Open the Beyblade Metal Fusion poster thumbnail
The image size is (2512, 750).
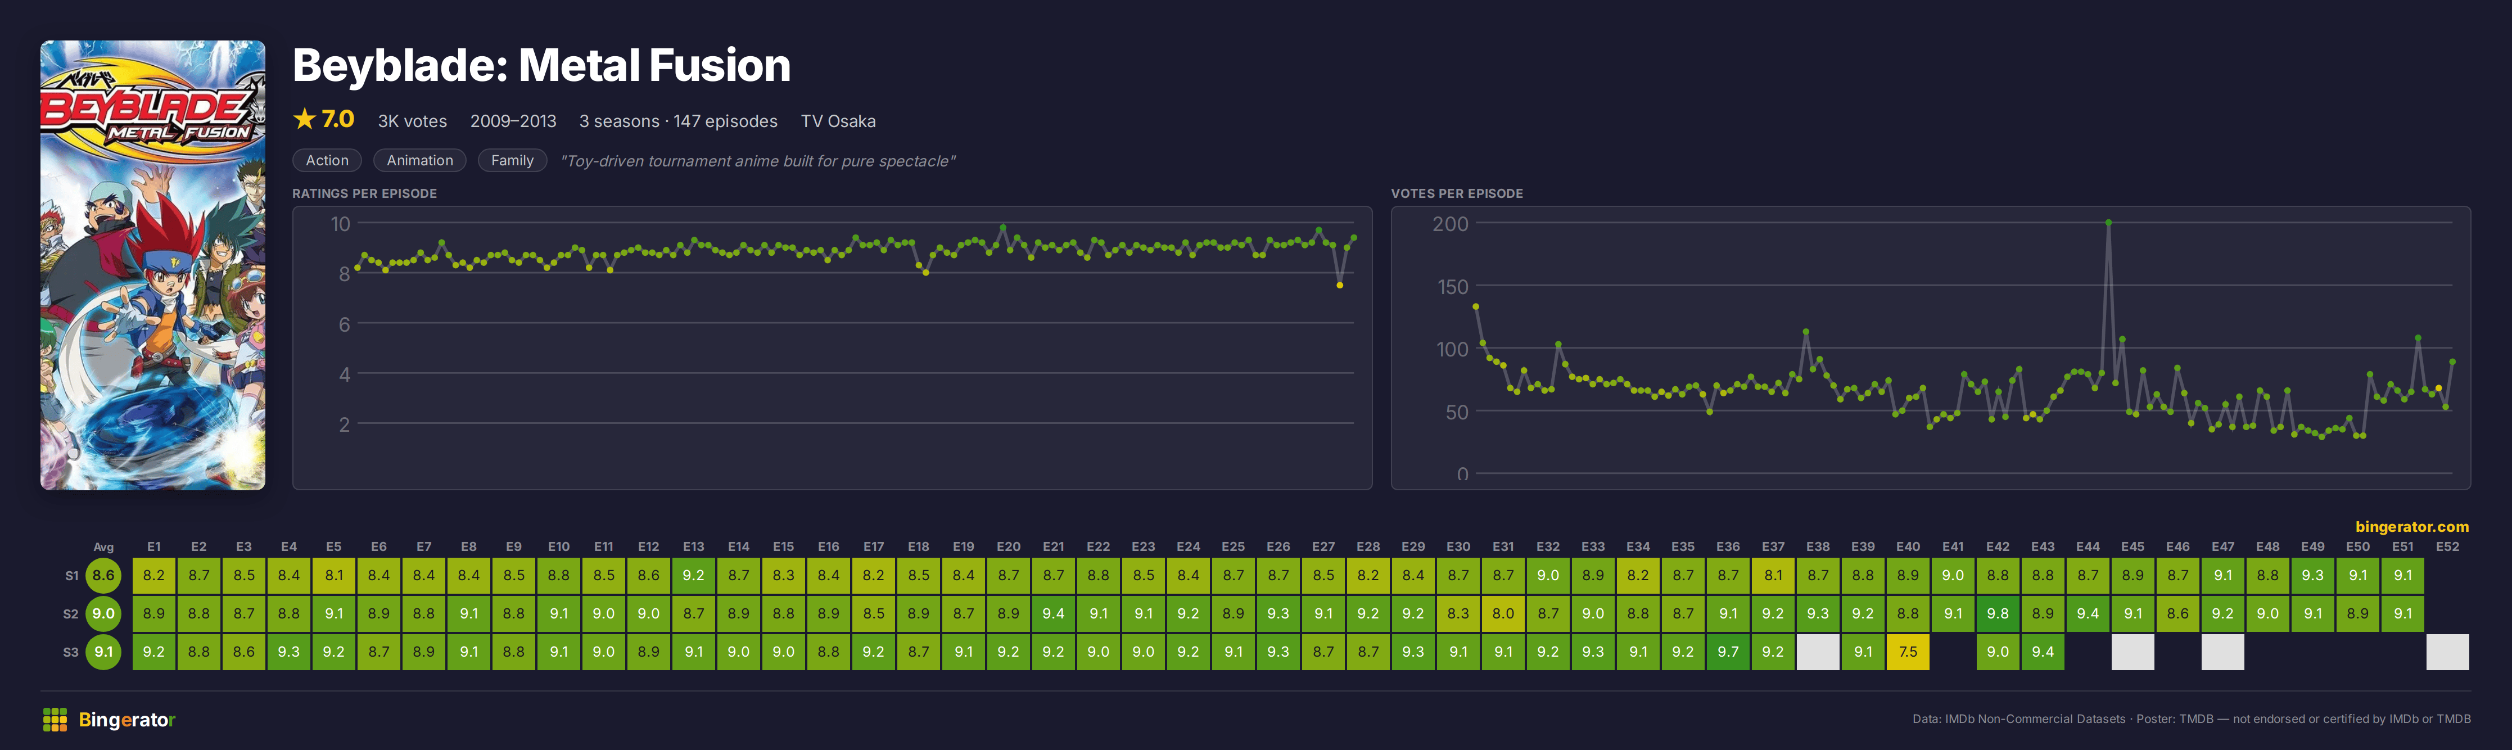[152, 264]
